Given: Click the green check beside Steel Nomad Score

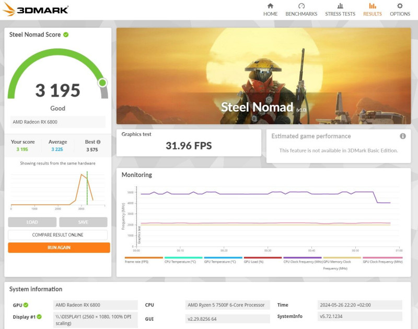Looking at the screenshot, I should (66, 34).
